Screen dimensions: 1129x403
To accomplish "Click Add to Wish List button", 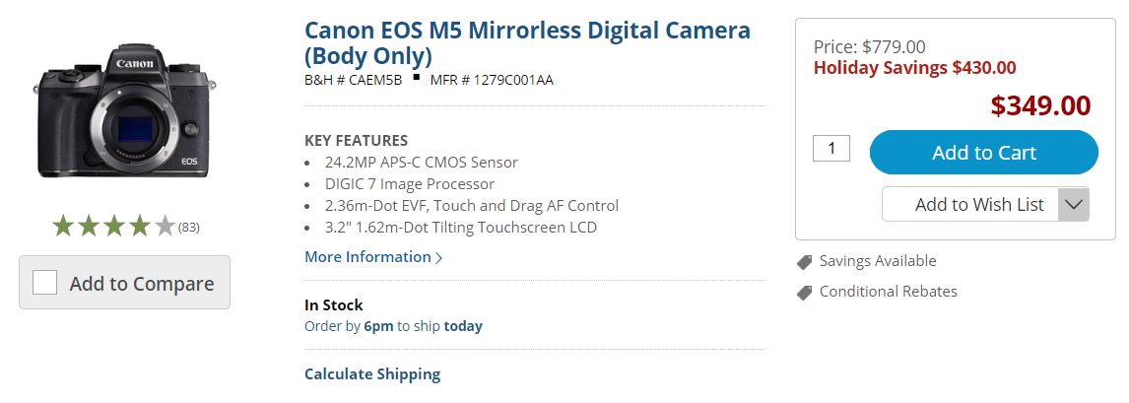I will click(978, 204).
